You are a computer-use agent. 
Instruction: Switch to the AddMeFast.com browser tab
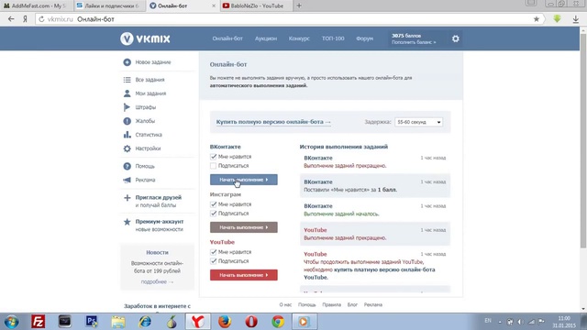36,5
